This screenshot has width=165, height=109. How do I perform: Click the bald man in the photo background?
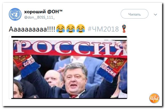(53, 78)
